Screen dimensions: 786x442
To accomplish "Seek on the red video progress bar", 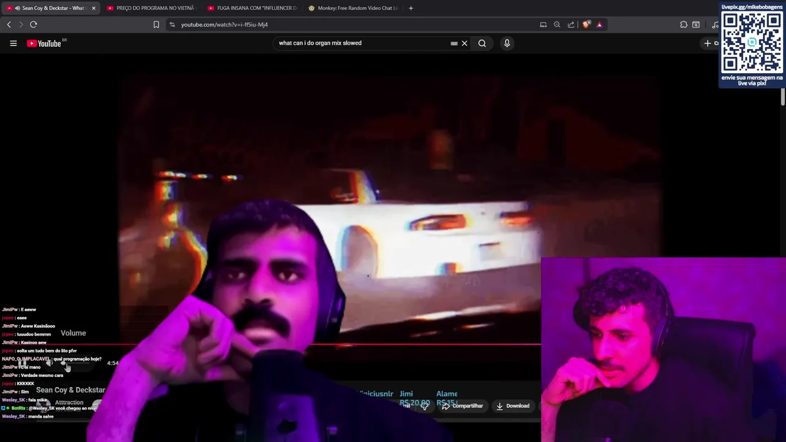I will [270, 344].
